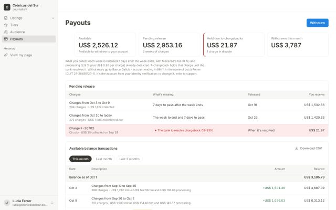
Task: Click the Audience people icon
Action: point(6,32)
